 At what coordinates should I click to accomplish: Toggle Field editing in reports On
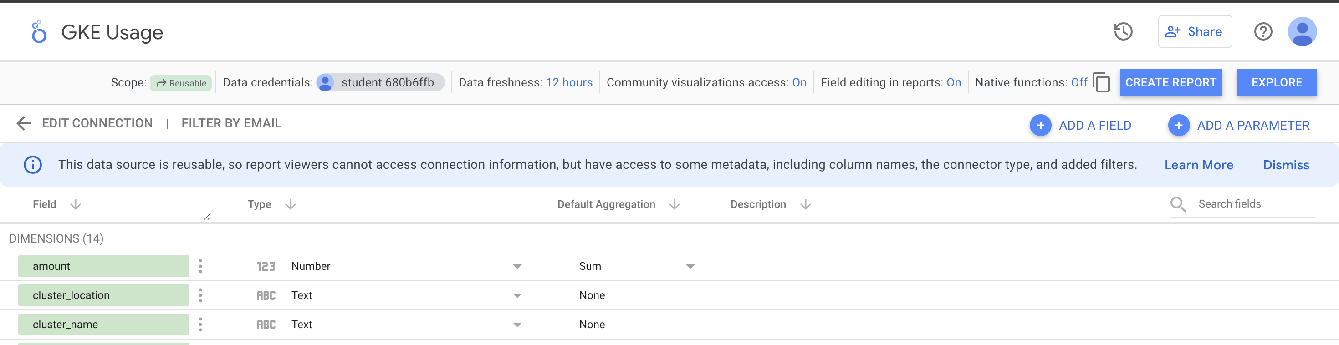953,83
